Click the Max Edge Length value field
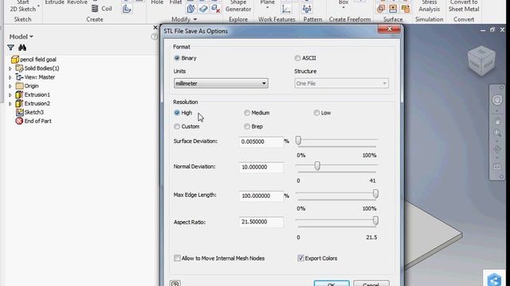510x286 pixels. click(261, 196)
